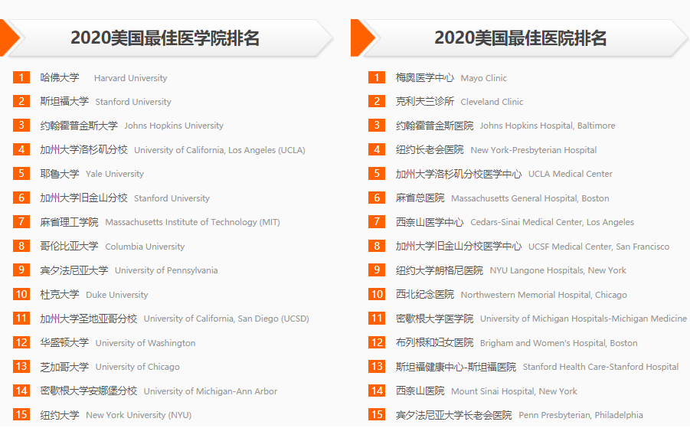Click University of Michigan-Ann Arbor
This screenshot has width=690, height=438.
pos(211,391)
